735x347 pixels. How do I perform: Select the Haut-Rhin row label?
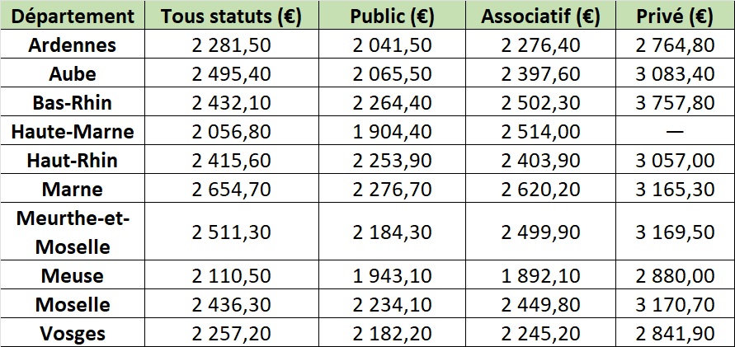(73, 161)
